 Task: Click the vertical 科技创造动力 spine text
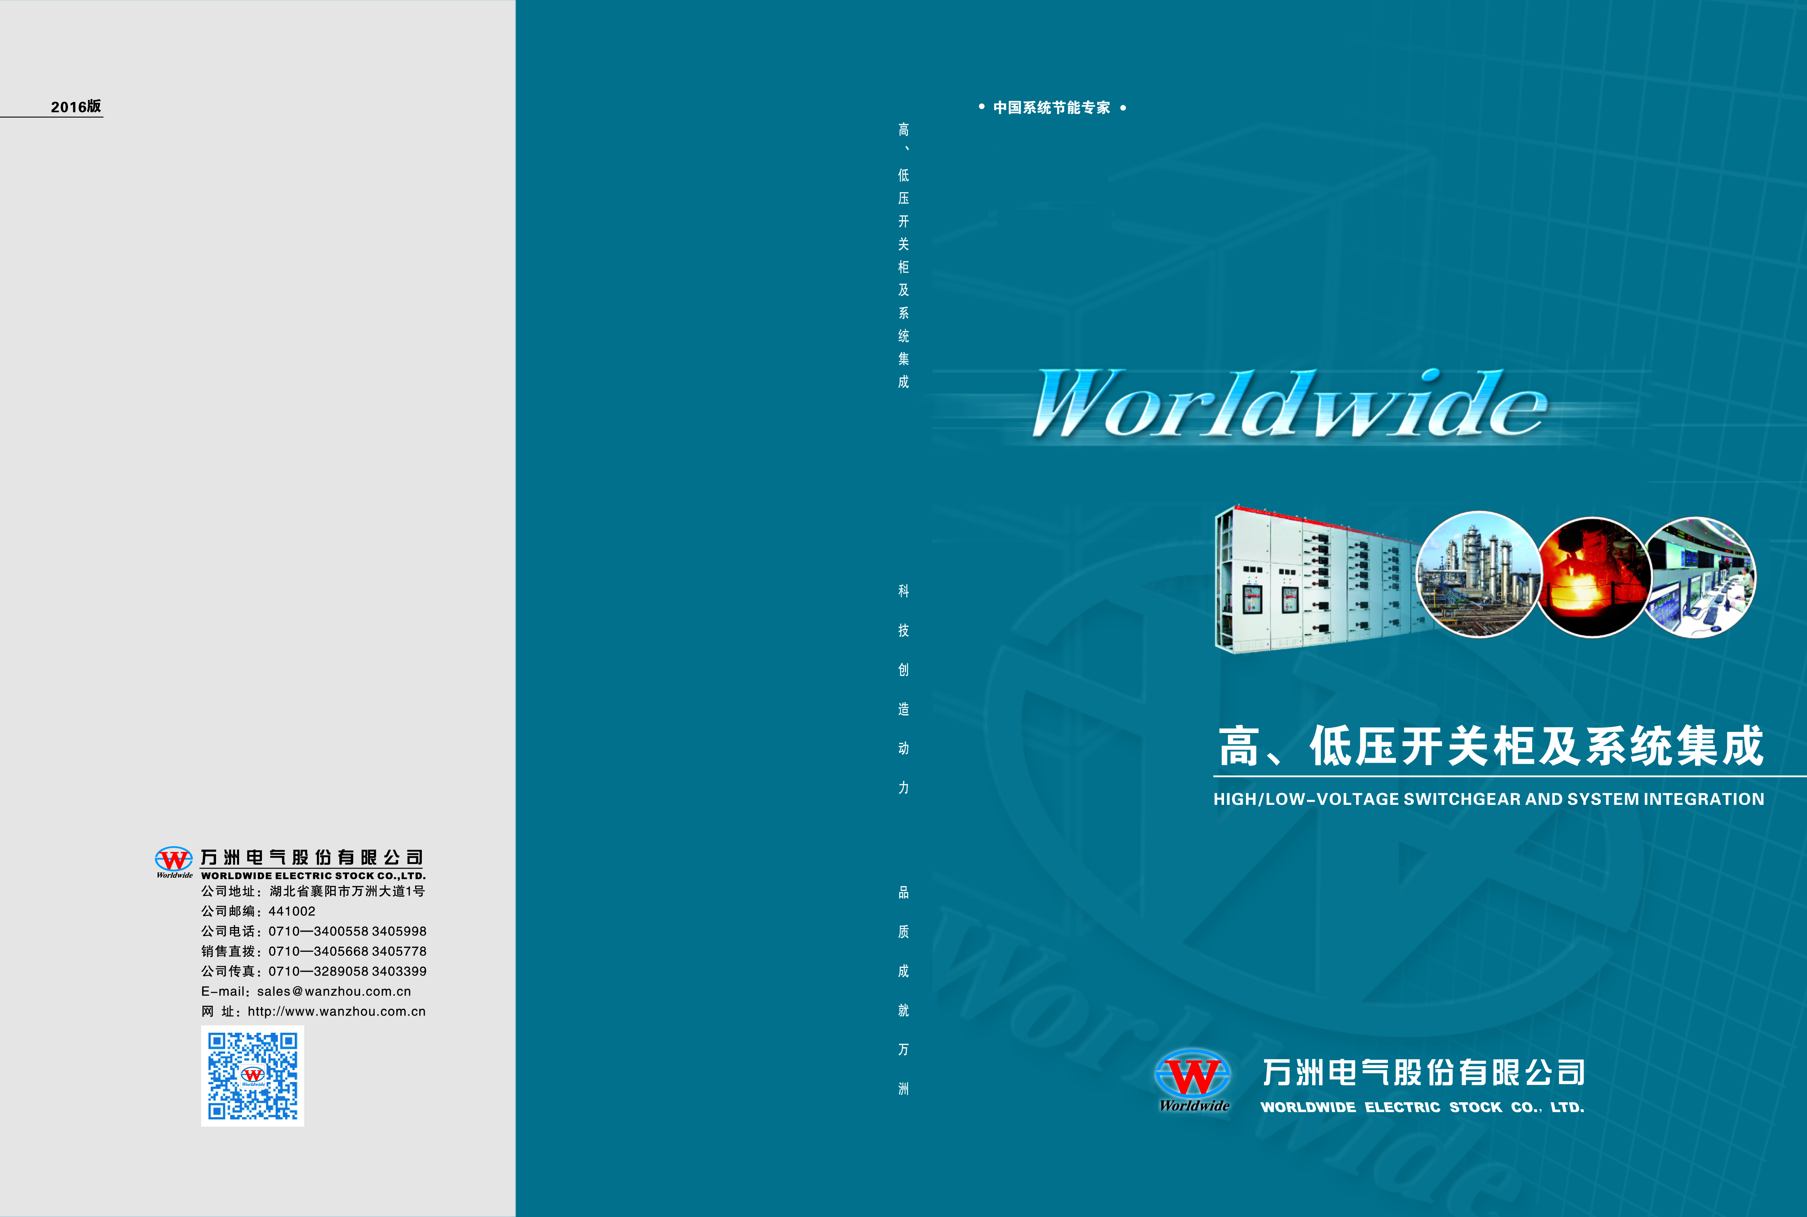903,688
